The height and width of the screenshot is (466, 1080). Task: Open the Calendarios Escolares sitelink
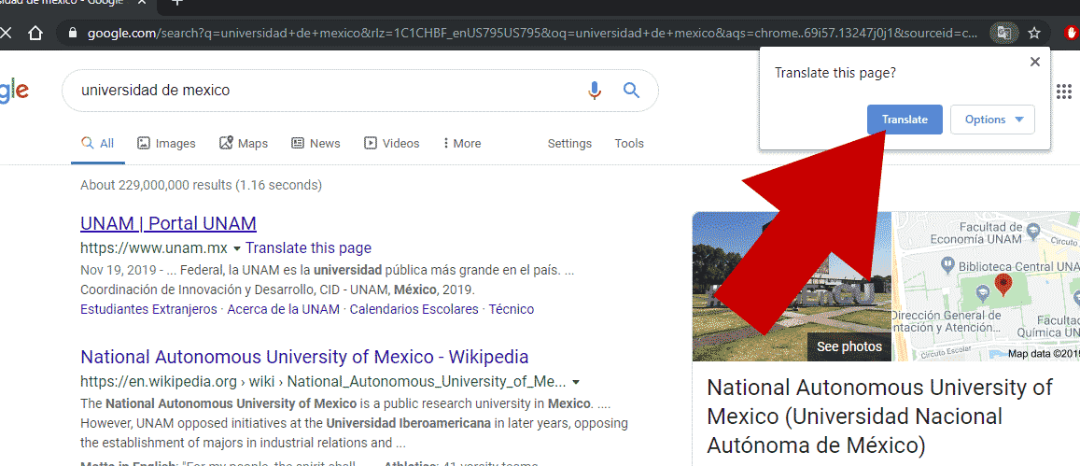(414, 309)
